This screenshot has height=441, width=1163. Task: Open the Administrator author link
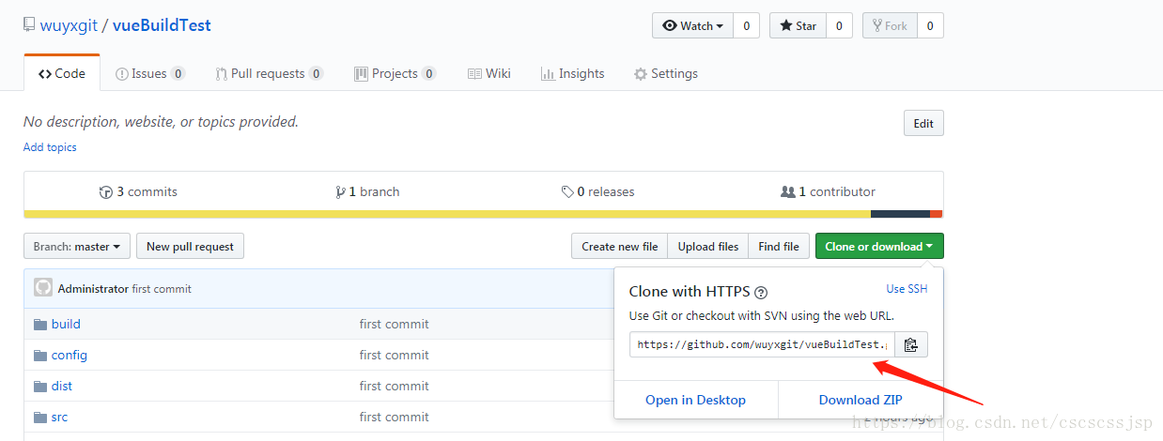[x=93, y=289]
